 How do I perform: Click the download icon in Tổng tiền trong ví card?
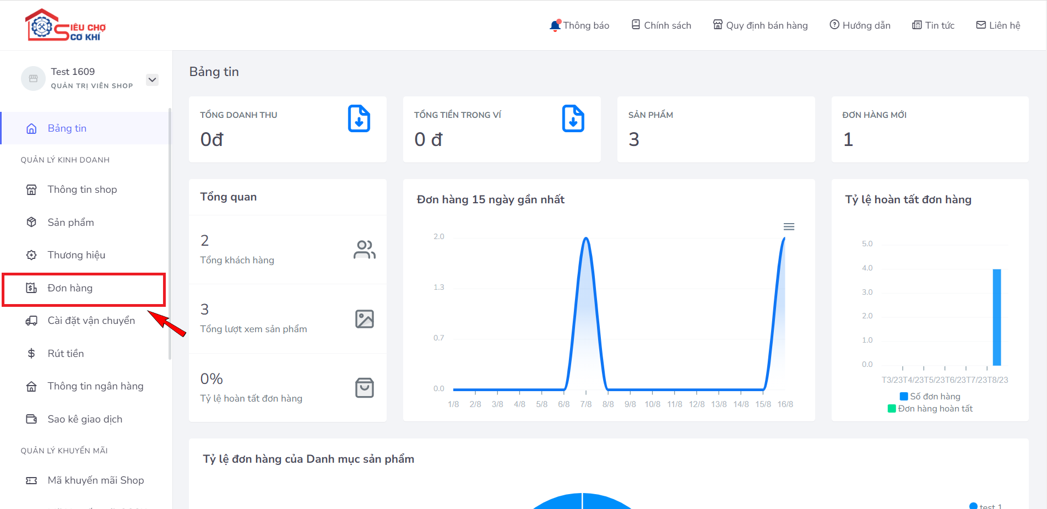[x=573, y=118]
